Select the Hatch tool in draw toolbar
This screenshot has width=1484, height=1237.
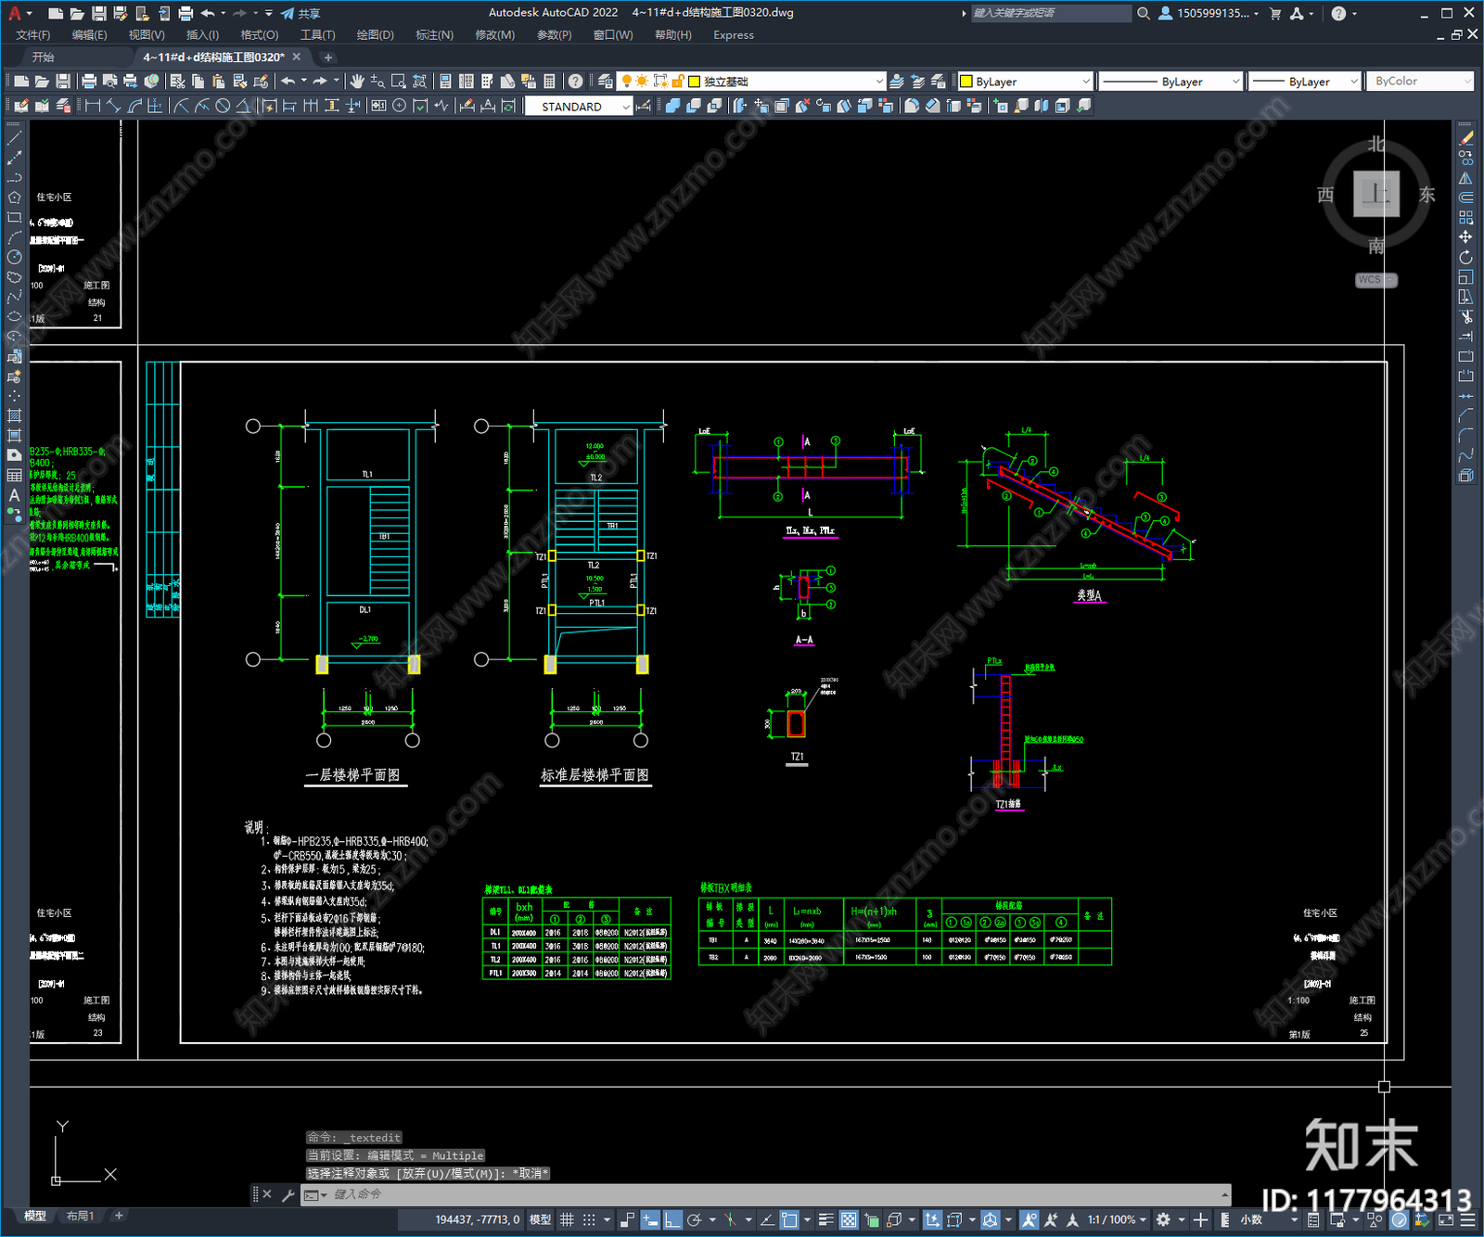tap(14, 415)
